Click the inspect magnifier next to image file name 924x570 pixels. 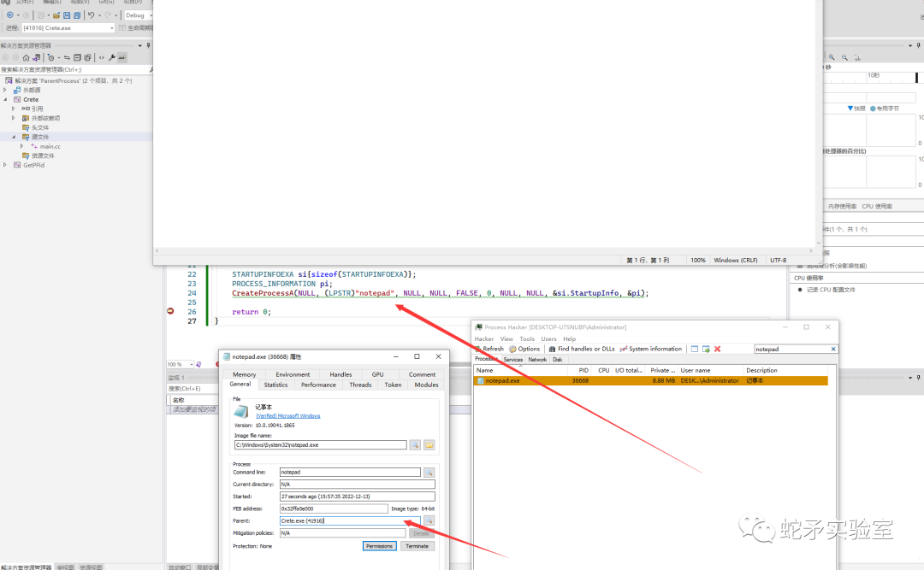tap(415, 444)
